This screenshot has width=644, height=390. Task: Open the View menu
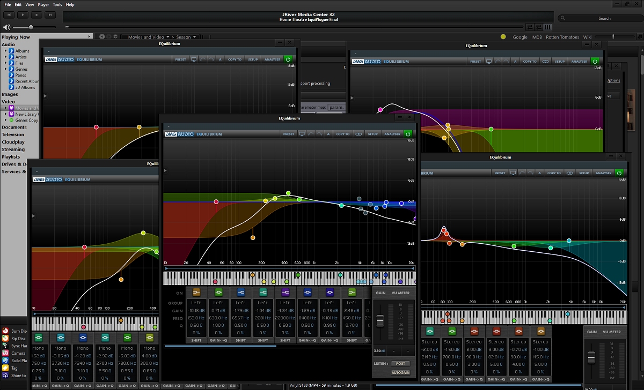pos(30,4)
